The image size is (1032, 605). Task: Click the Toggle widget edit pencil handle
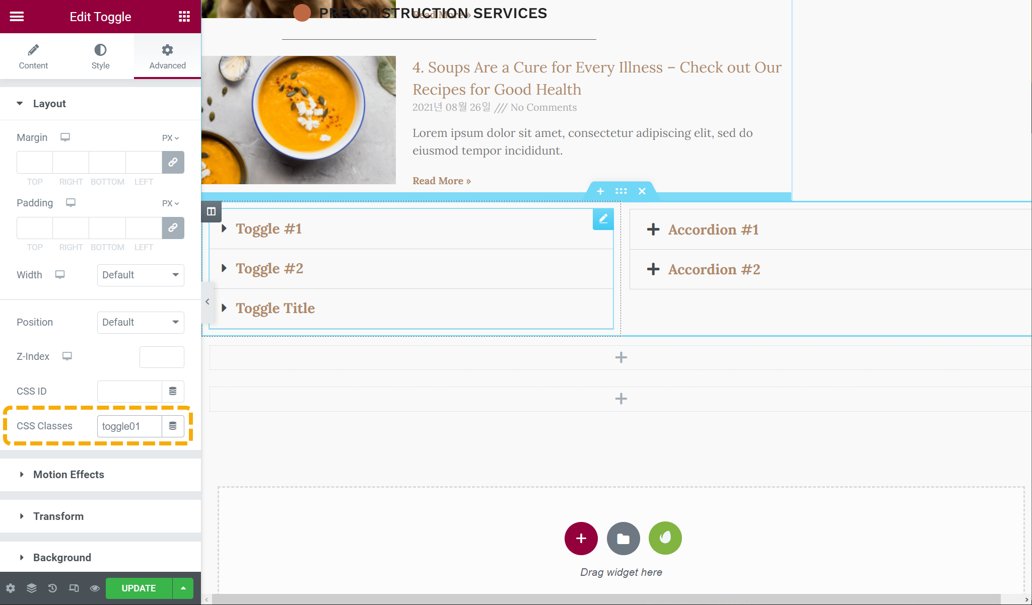[603, 219]
